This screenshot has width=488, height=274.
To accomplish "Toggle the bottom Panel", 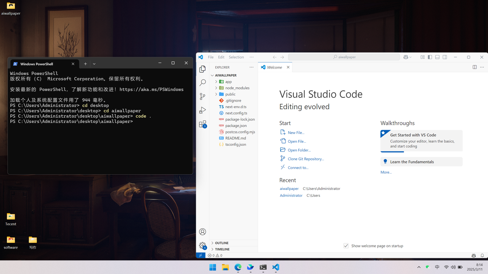I will point(437,57).
